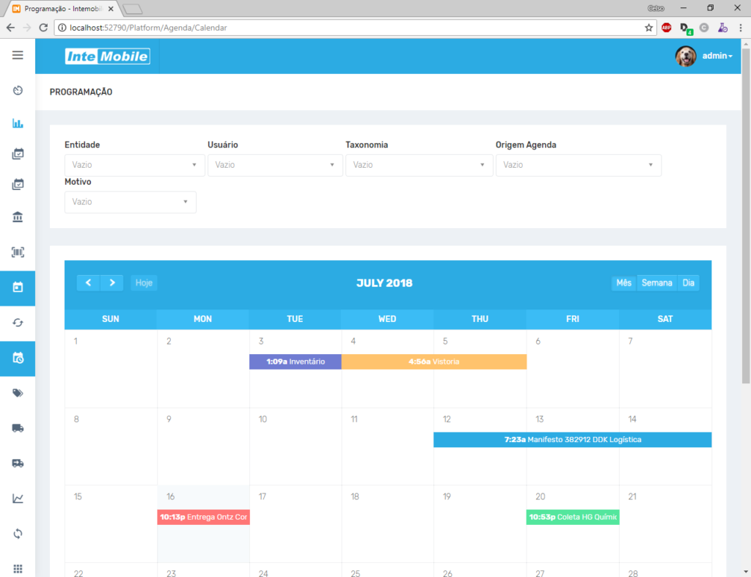
Task: Click the Hoje today button
Action: point(144,283)
